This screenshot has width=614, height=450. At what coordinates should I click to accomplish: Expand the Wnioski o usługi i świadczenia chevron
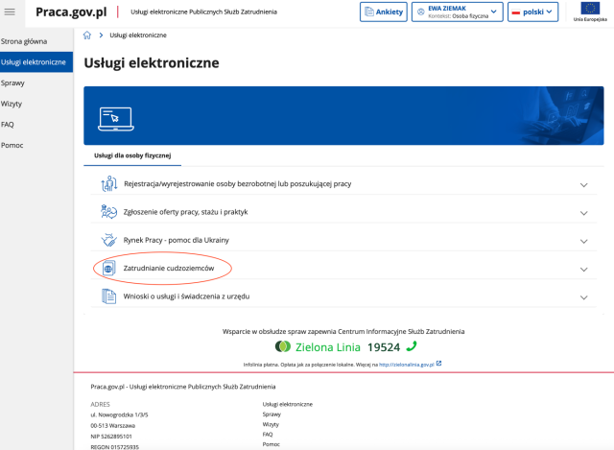point(583,297)
